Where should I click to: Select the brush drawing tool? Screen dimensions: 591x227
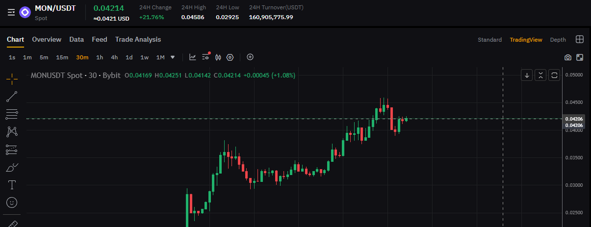click(12, 167)
